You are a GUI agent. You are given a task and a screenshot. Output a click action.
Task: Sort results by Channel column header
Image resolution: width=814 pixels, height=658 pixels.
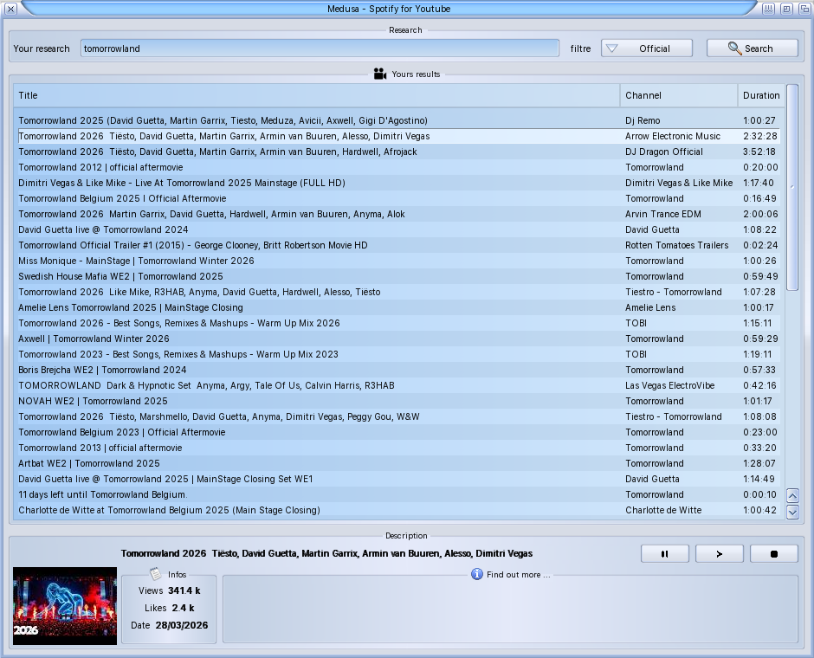click(x=679, y=95)
